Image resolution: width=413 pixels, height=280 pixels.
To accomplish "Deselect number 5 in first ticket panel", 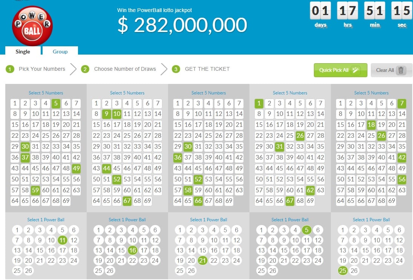I will pyautogui.click(x=56, y=103).
